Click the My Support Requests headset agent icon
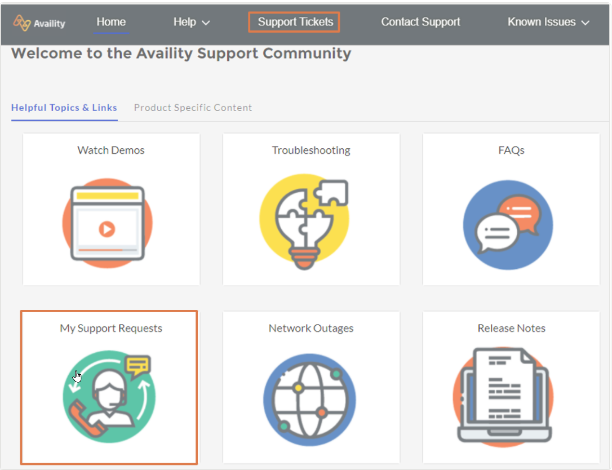 click(x=109, y=394)
